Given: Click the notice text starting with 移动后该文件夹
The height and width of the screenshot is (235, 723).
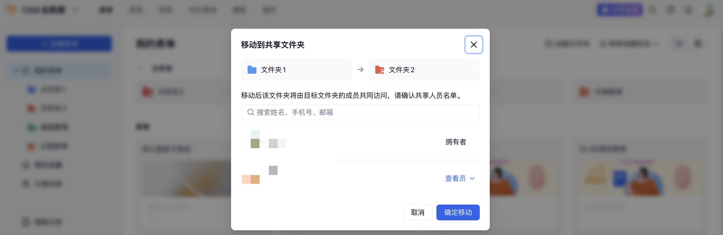Looking at the screenshot, I should coord(352,96).
